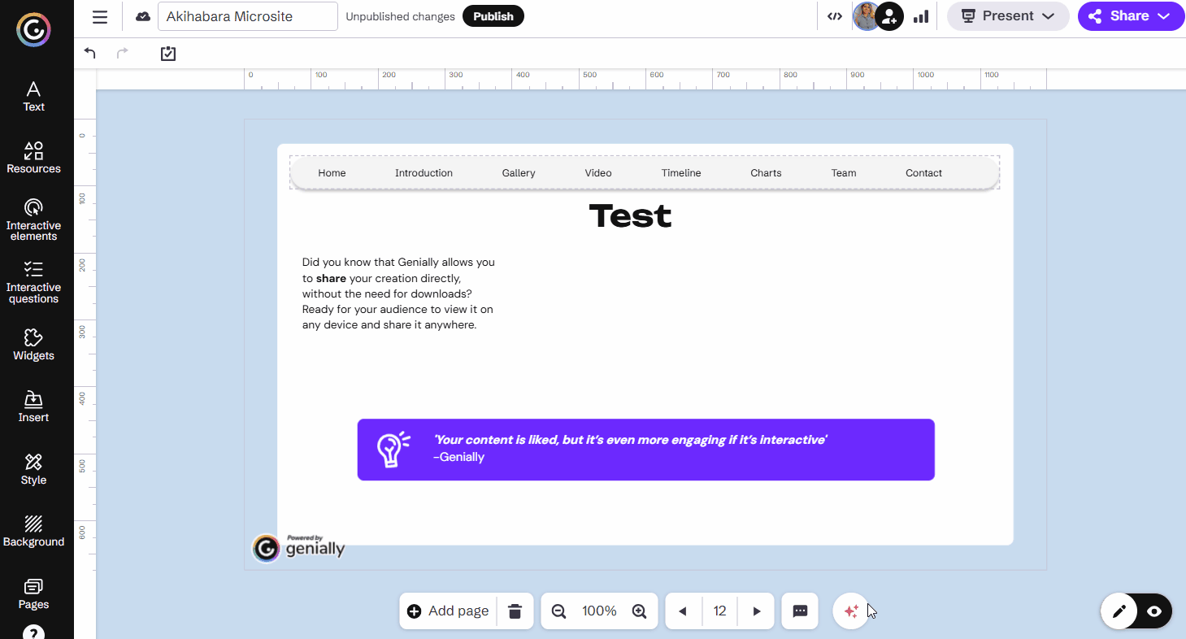Select the Contact menu item on canvas
Screen dimensions: 1186x639
coord(923,173)
